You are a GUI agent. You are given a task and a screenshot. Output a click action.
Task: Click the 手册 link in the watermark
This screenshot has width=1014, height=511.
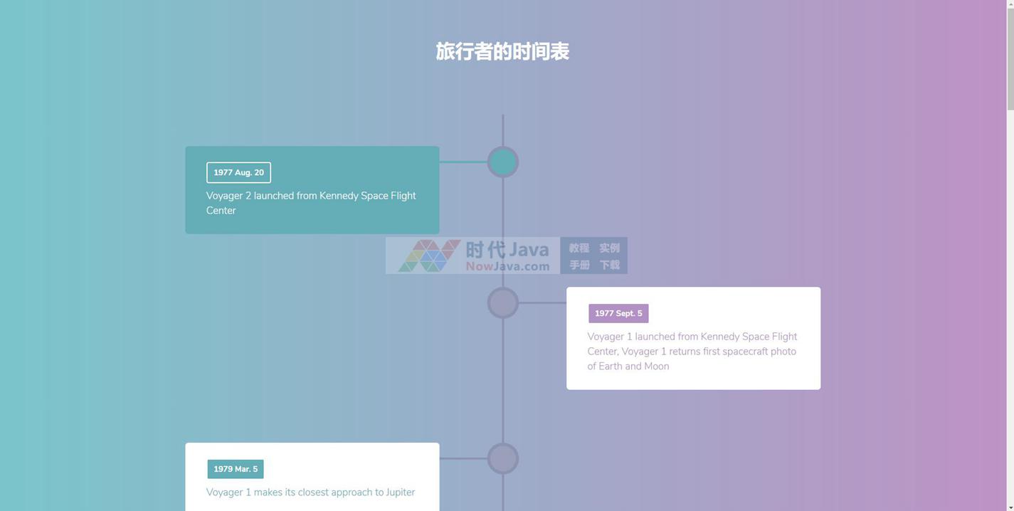pyautogui.click(x=579, y=265)
